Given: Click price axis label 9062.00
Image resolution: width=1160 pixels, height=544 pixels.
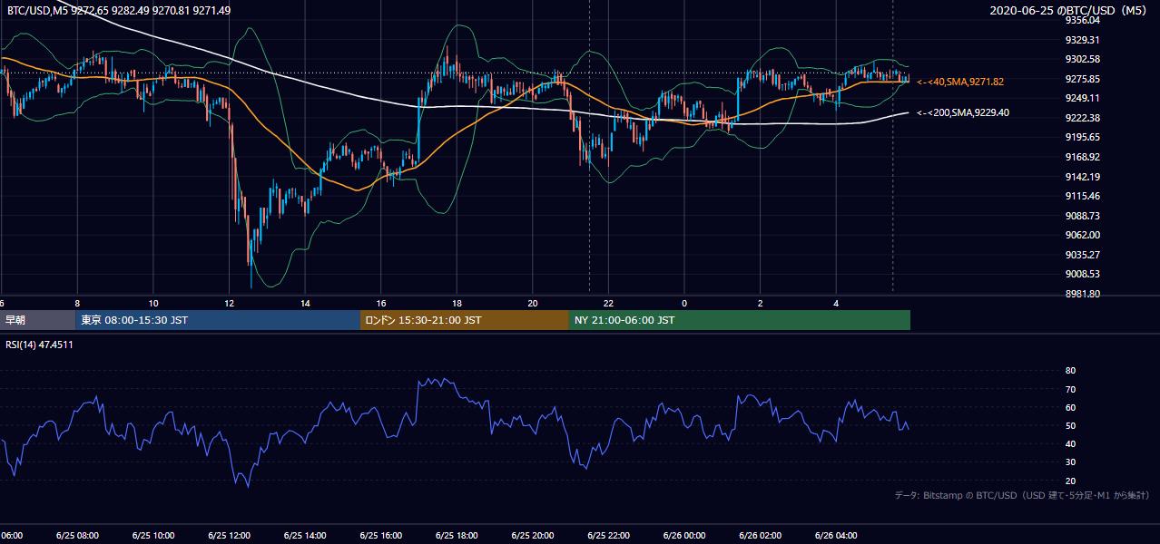Looking at the screenshot, I should (1083, 235).
